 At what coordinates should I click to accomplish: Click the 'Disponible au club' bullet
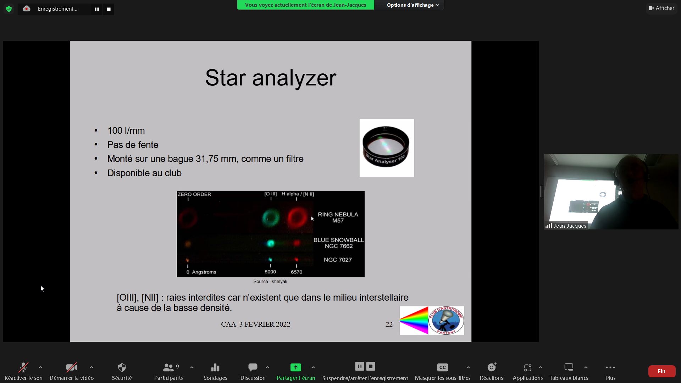point(144,173)
